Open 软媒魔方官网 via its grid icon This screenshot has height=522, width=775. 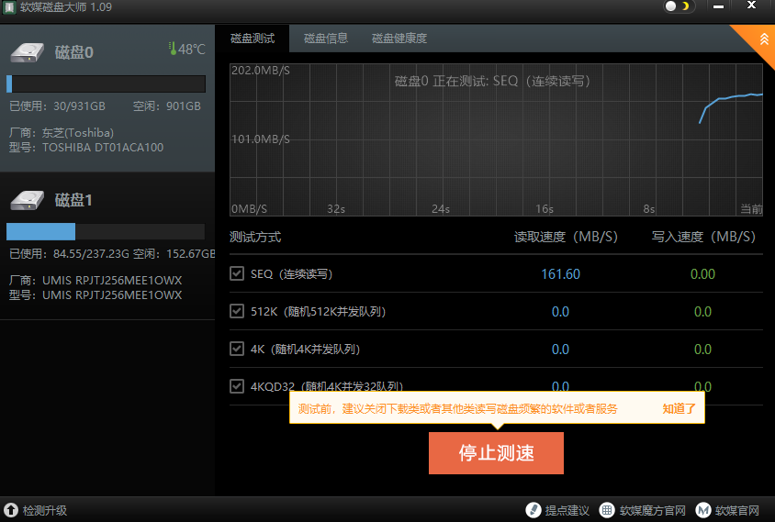point(607,510)
